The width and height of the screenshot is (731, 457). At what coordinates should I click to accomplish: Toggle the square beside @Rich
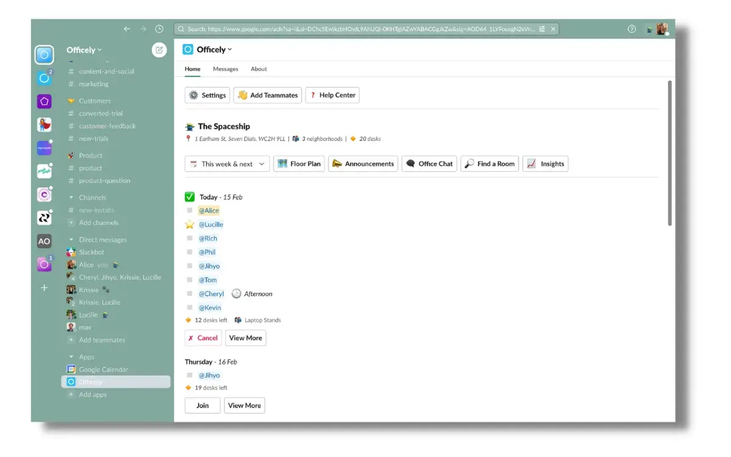click(189, 238)
